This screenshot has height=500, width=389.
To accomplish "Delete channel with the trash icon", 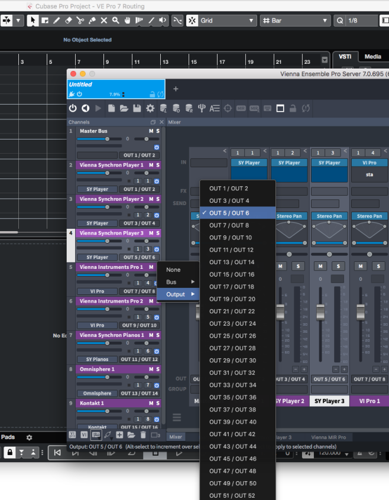I will 143,434.
